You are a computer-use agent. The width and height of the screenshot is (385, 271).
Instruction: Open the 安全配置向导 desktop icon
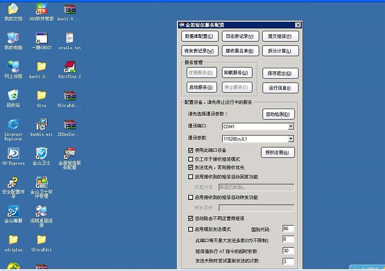(x=13, y=187)
